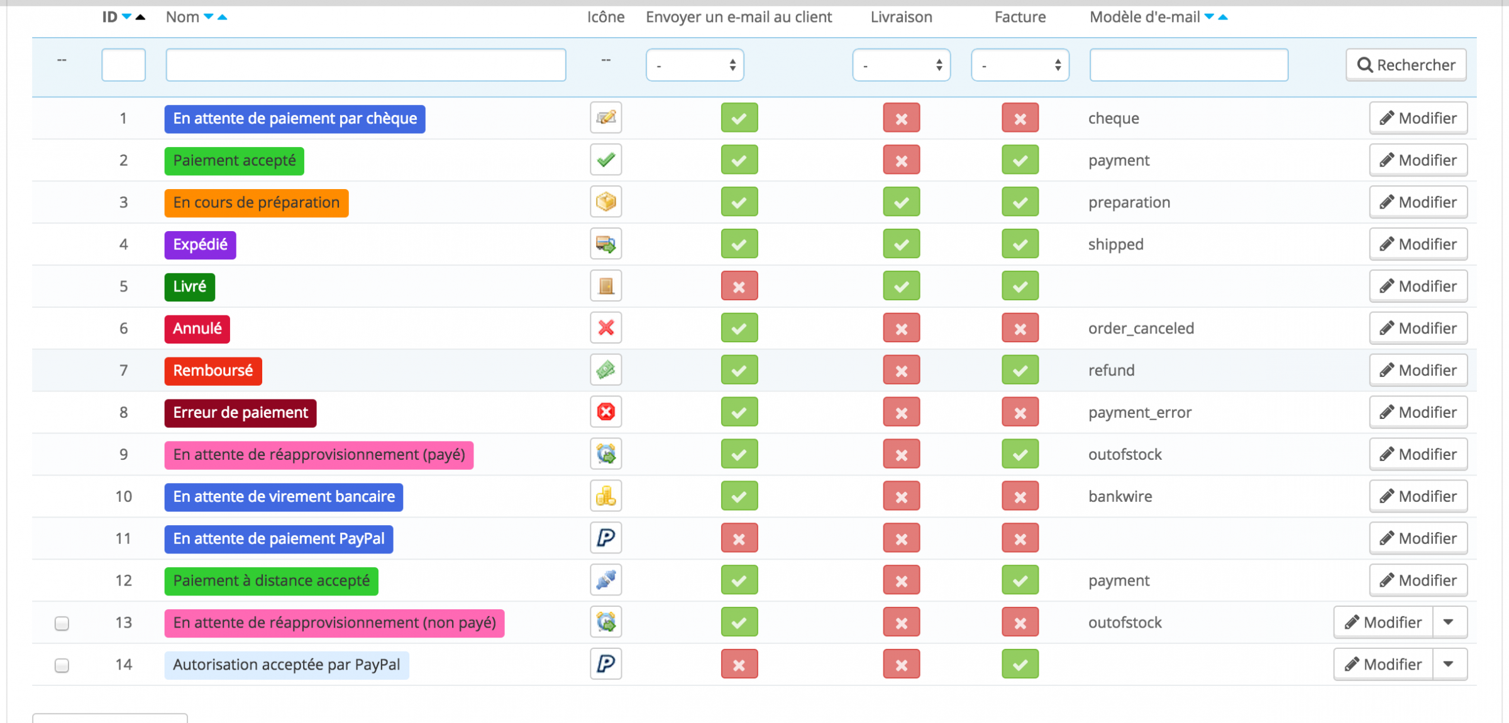This screenshot has width=1509, height=723.
Task: Toggle Facture flag for cheque status
Action: [1020, 118]
